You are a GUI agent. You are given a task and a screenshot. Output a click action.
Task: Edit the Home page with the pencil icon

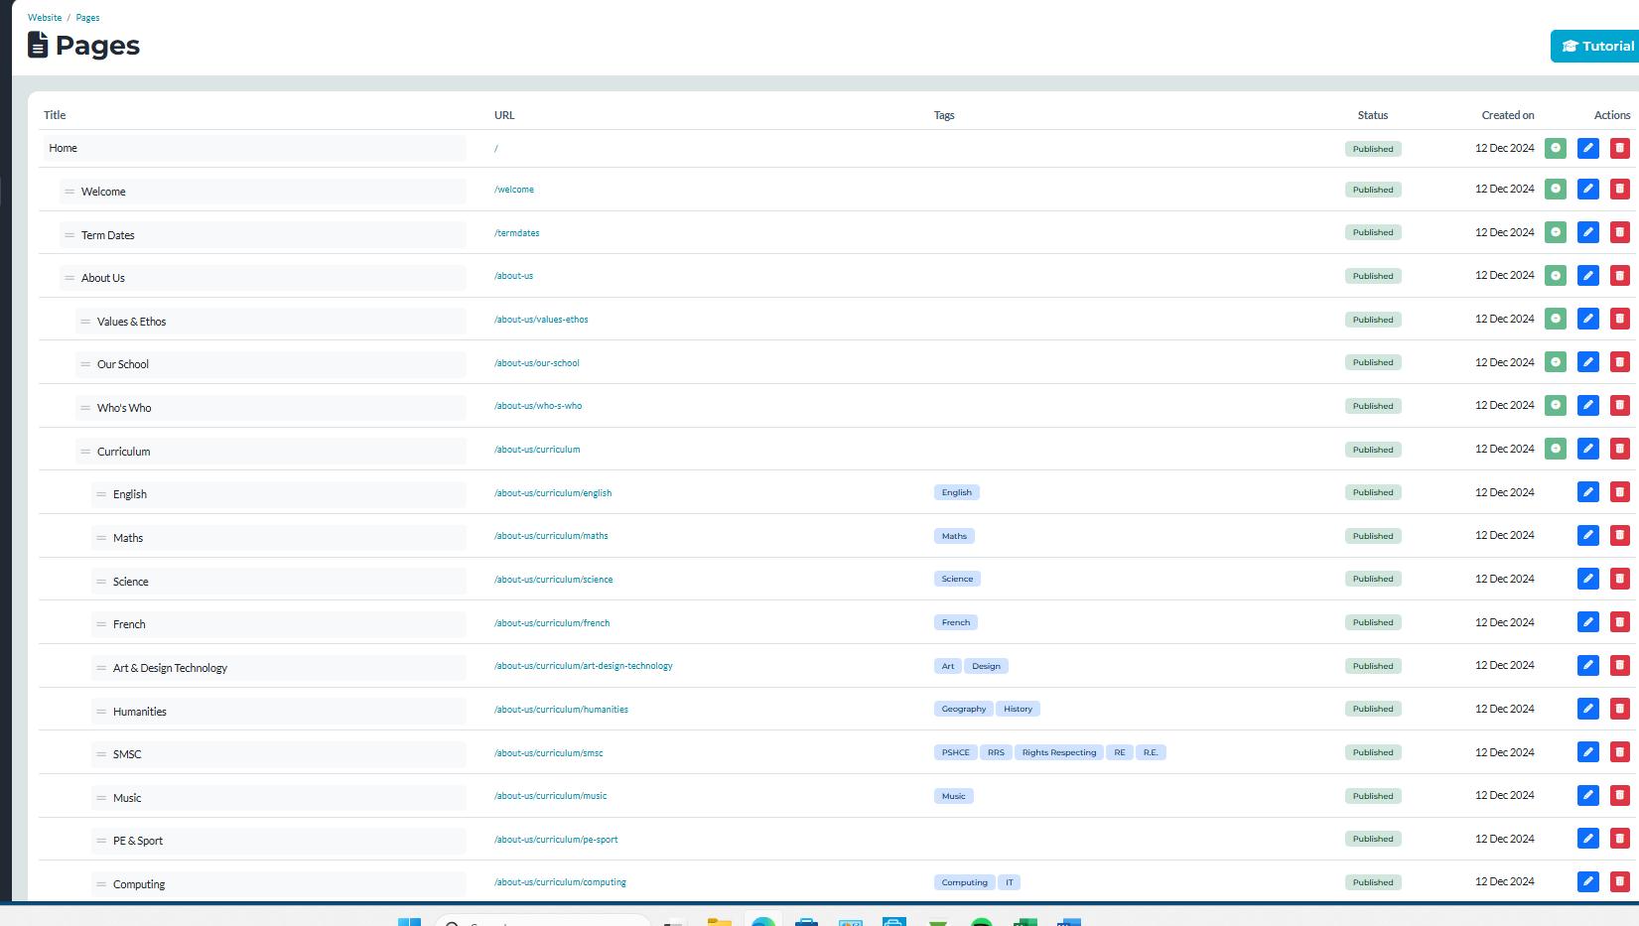(x=1588, y=148)
